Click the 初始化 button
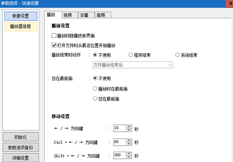This screenshot has height=162, width=233. [x=21, y=137]
